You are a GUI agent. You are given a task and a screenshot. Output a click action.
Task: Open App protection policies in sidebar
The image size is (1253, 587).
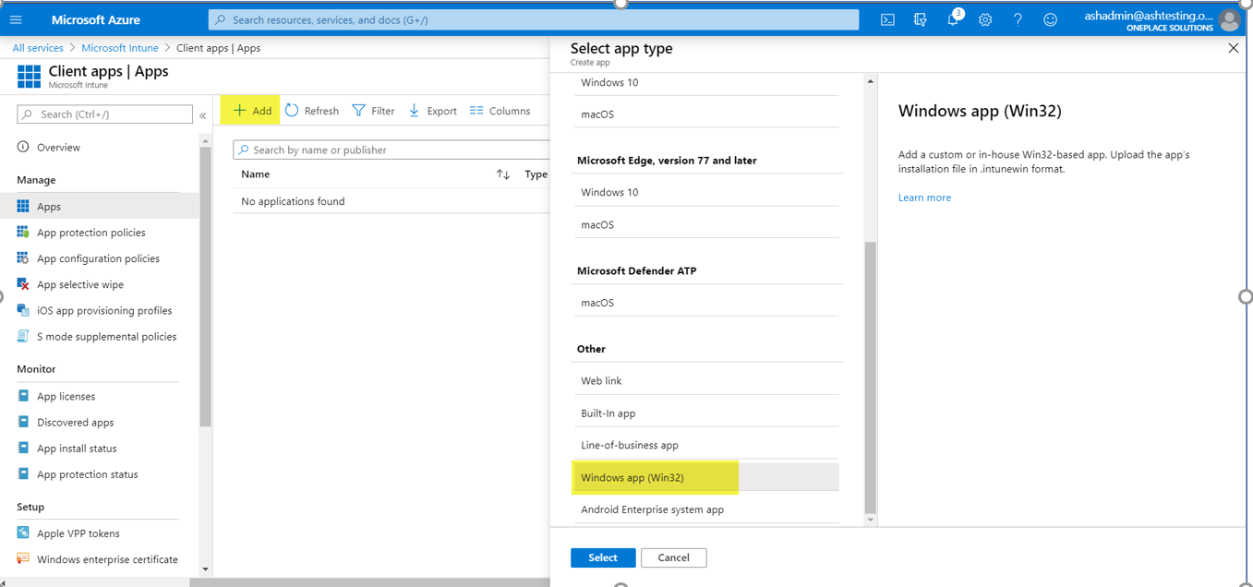coord(90,233)
